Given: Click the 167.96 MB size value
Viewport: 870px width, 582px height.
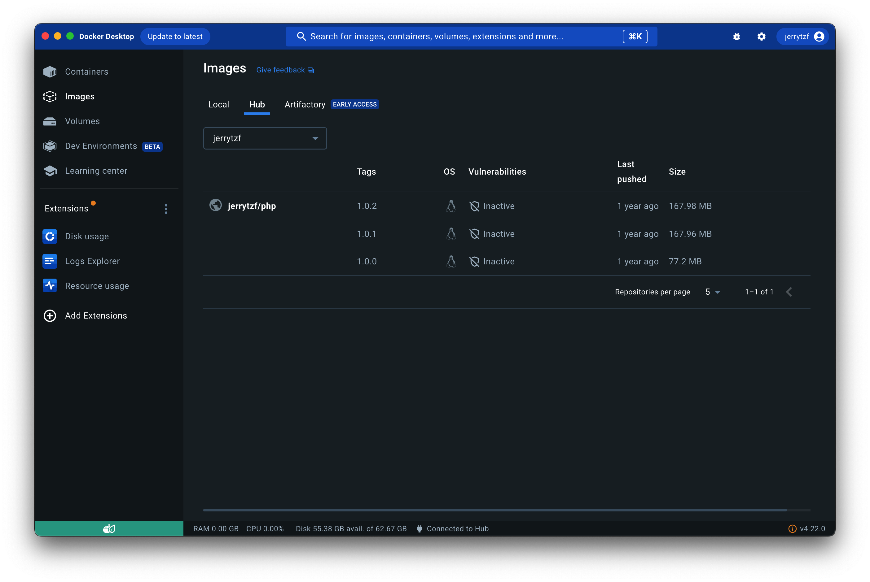Looking at the screenshot, I should [x=690, y=234].
